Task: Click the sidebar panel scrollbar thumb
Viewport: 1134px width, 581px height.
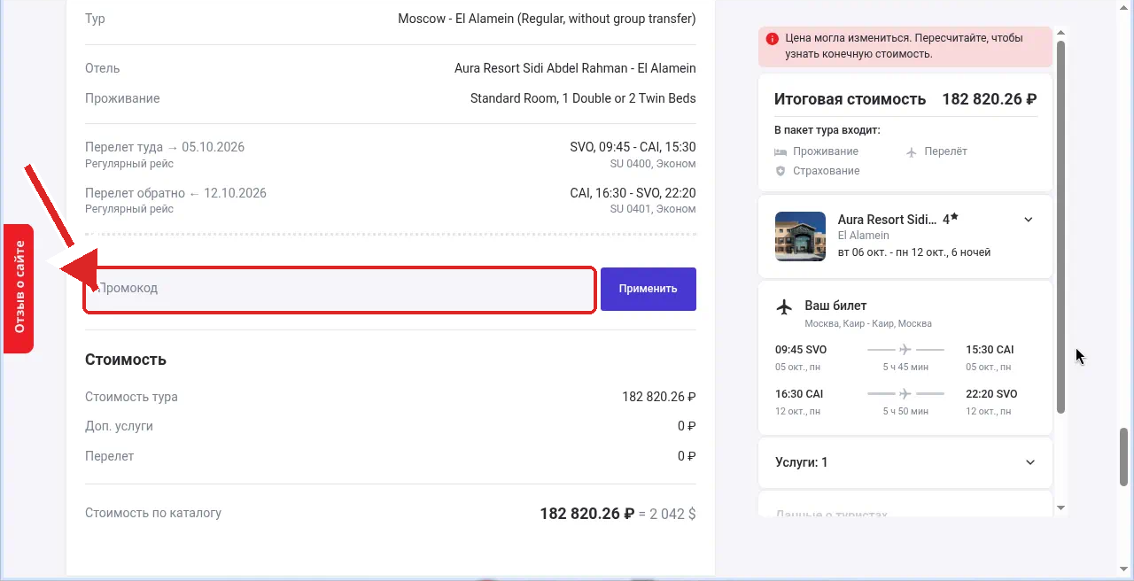Action: coord(1060,227)
